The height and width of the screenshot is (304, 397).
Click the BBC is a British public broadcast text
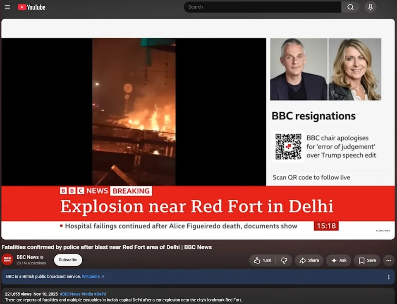43,276
